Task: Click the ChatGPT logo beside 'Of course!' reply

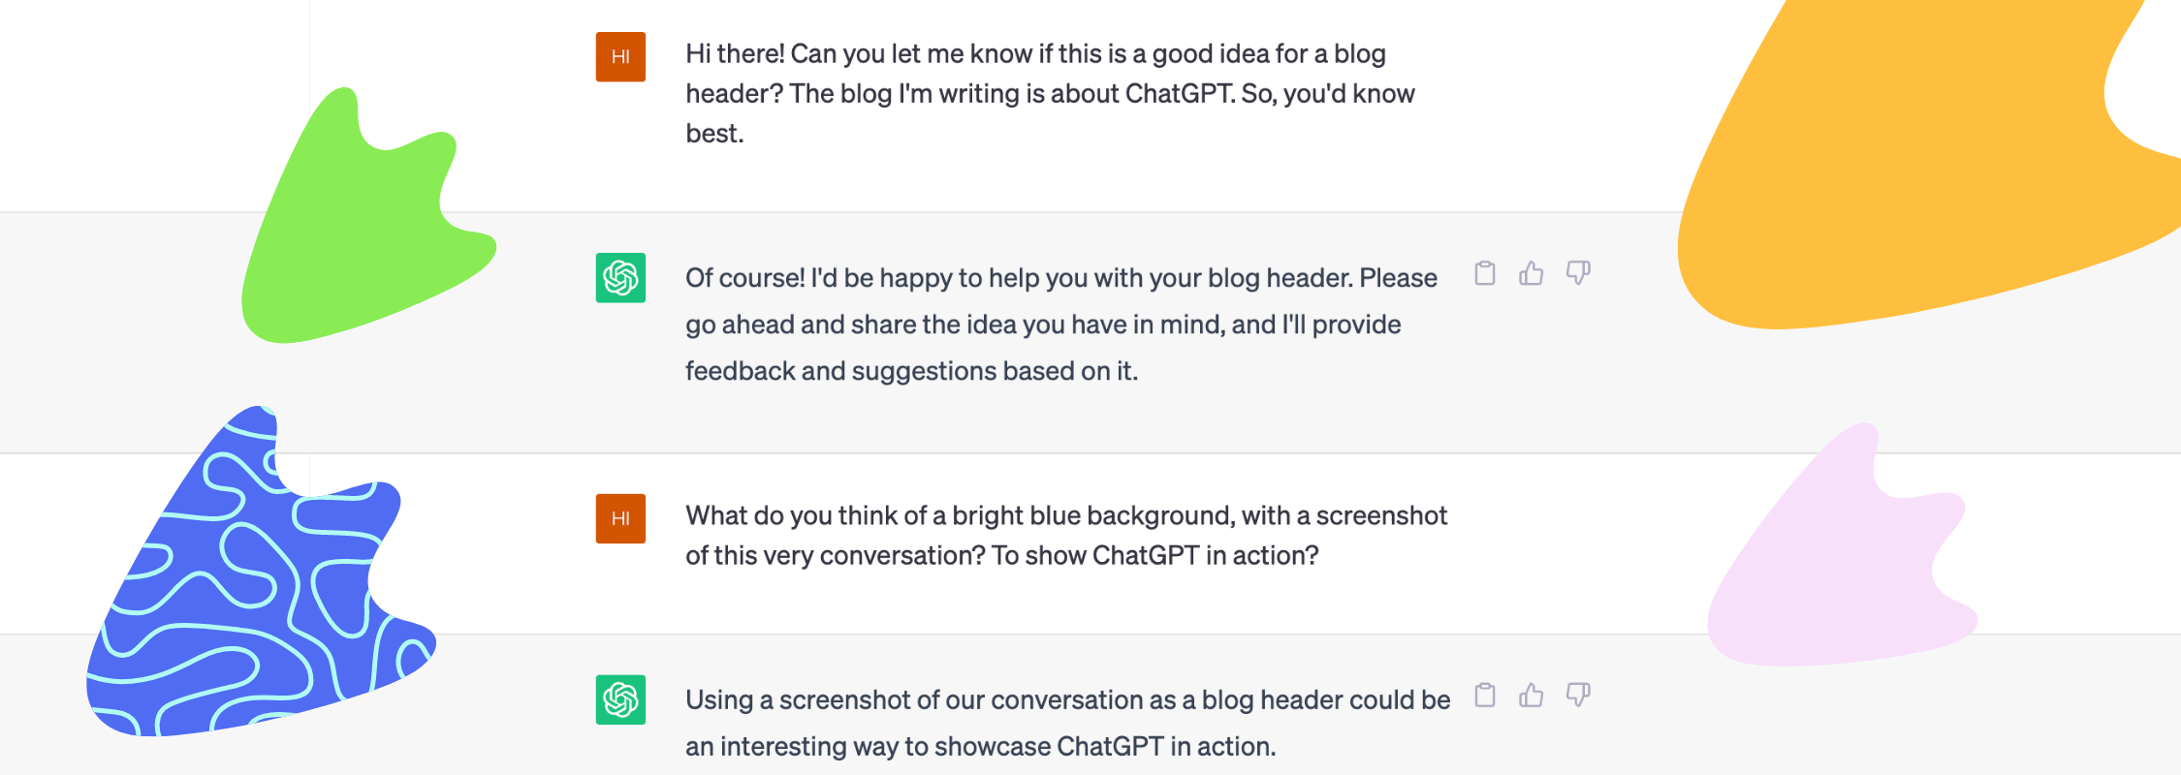Action: tap(620, 278)
